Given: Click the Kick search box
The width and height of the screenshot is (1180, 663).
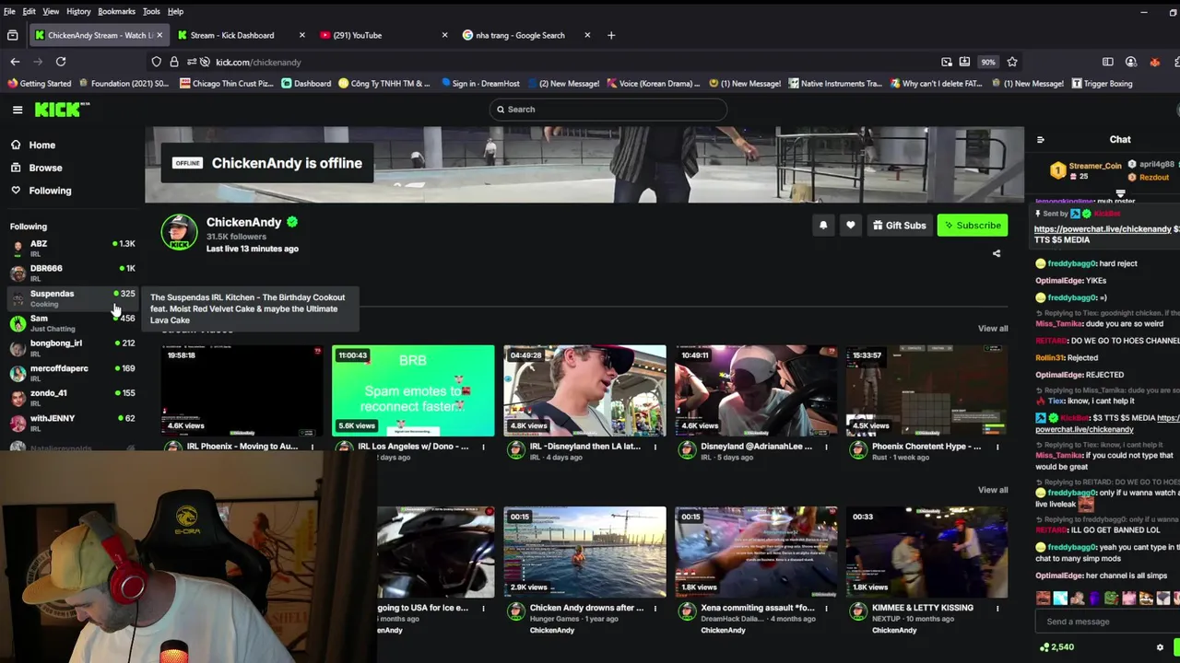Looking at the screenshot, I should point(608,110).
